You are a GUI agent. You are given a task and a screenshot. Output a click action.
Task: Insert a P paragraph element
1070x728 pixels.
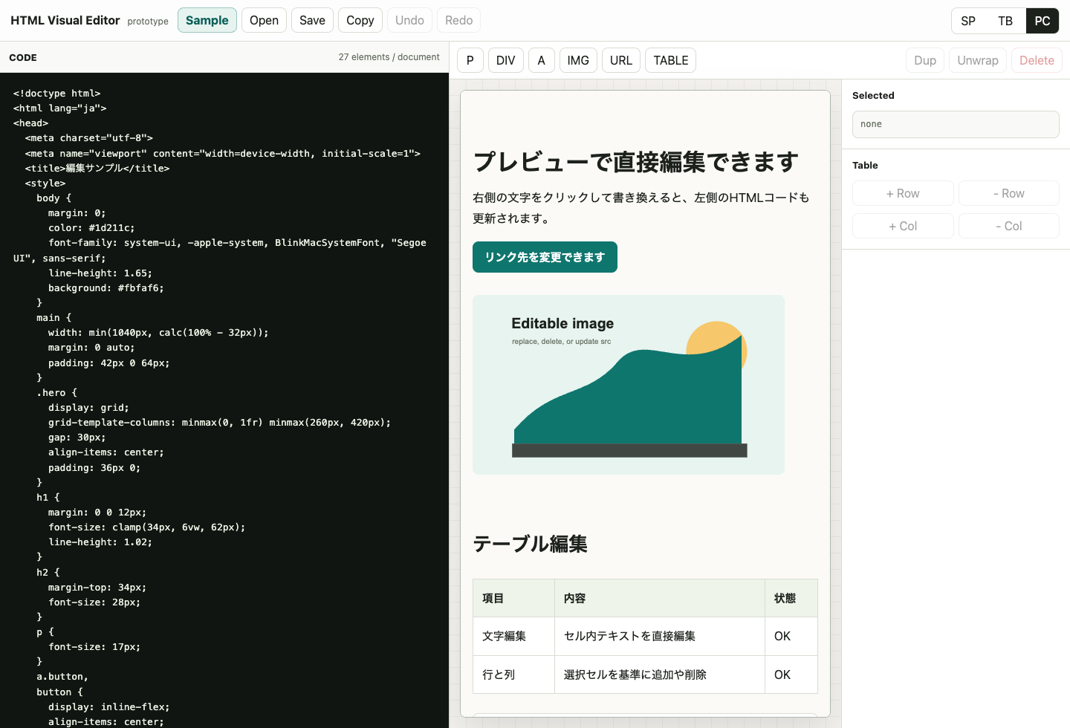point(470,60)
